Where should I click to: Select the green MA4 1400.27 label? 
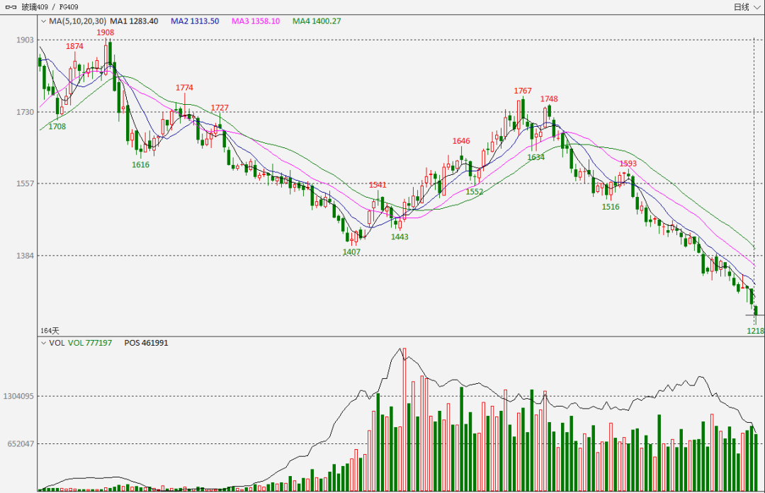click(x=317, y=21)
